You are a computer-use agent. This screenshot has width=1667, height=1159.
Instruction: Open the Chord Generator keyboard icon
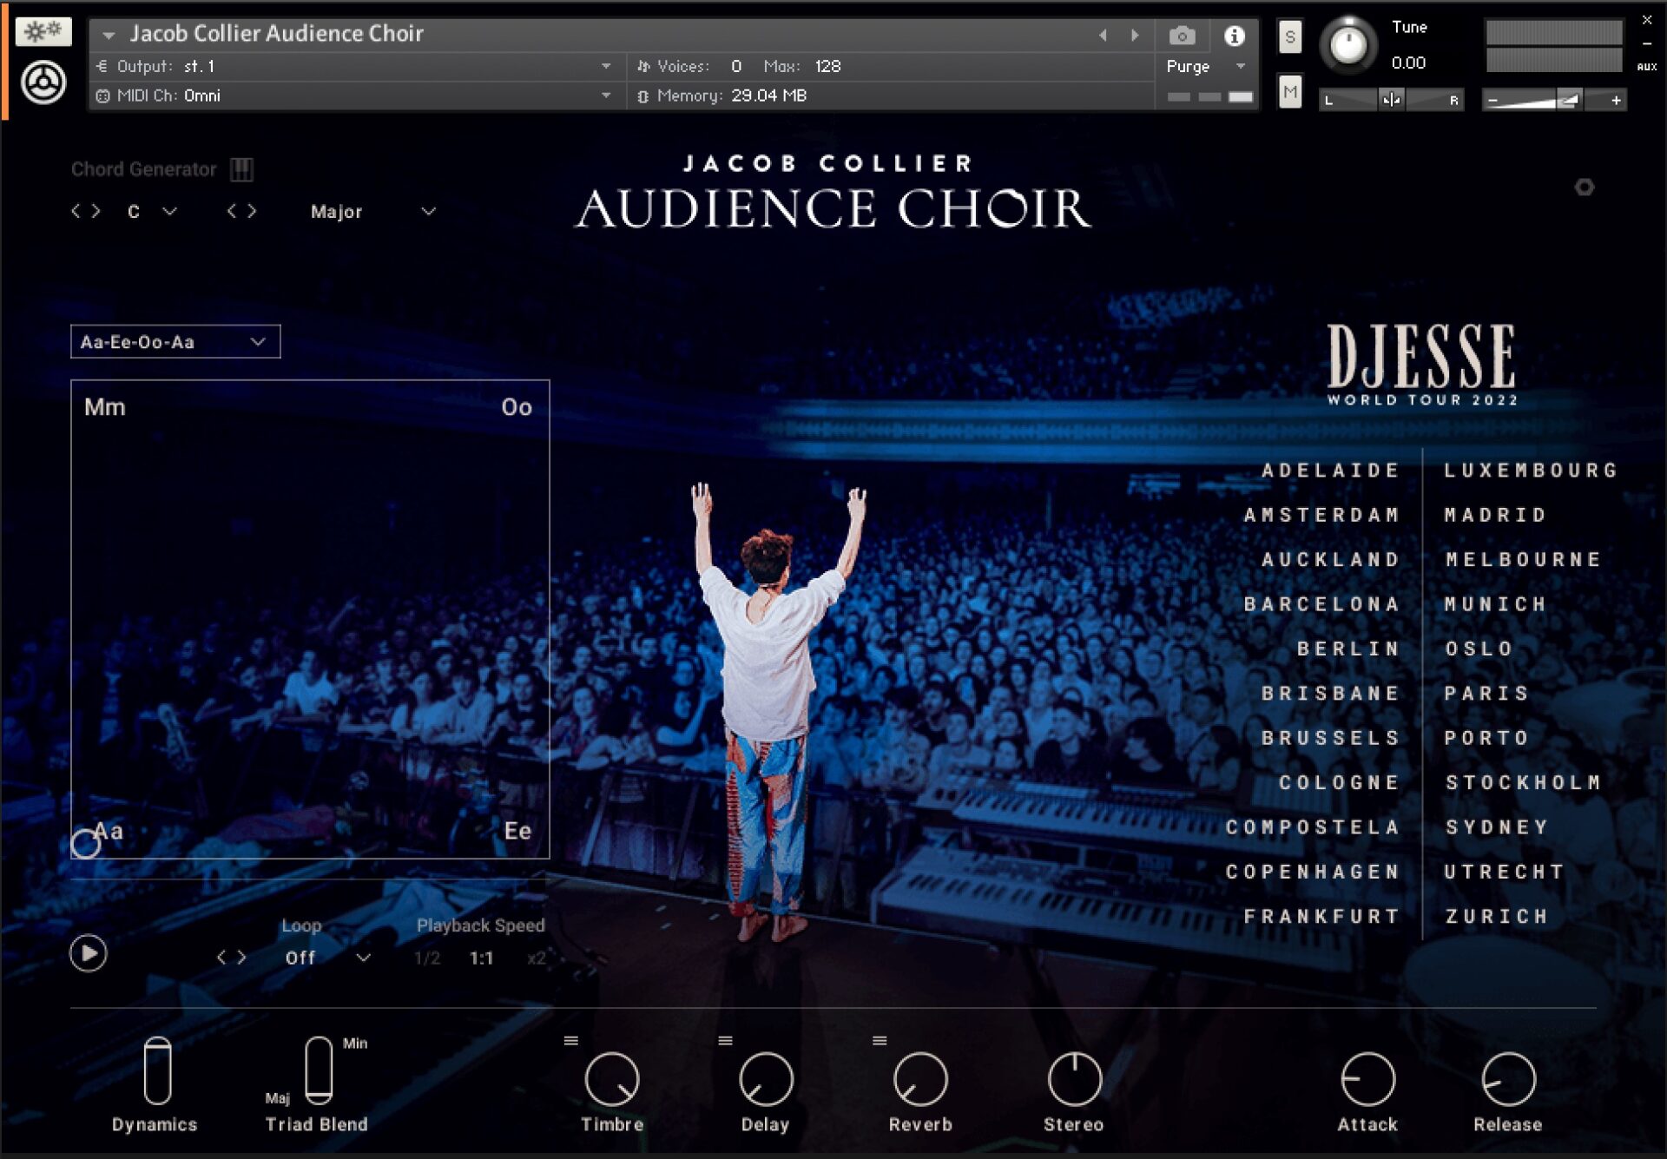(x=242, y=169)
